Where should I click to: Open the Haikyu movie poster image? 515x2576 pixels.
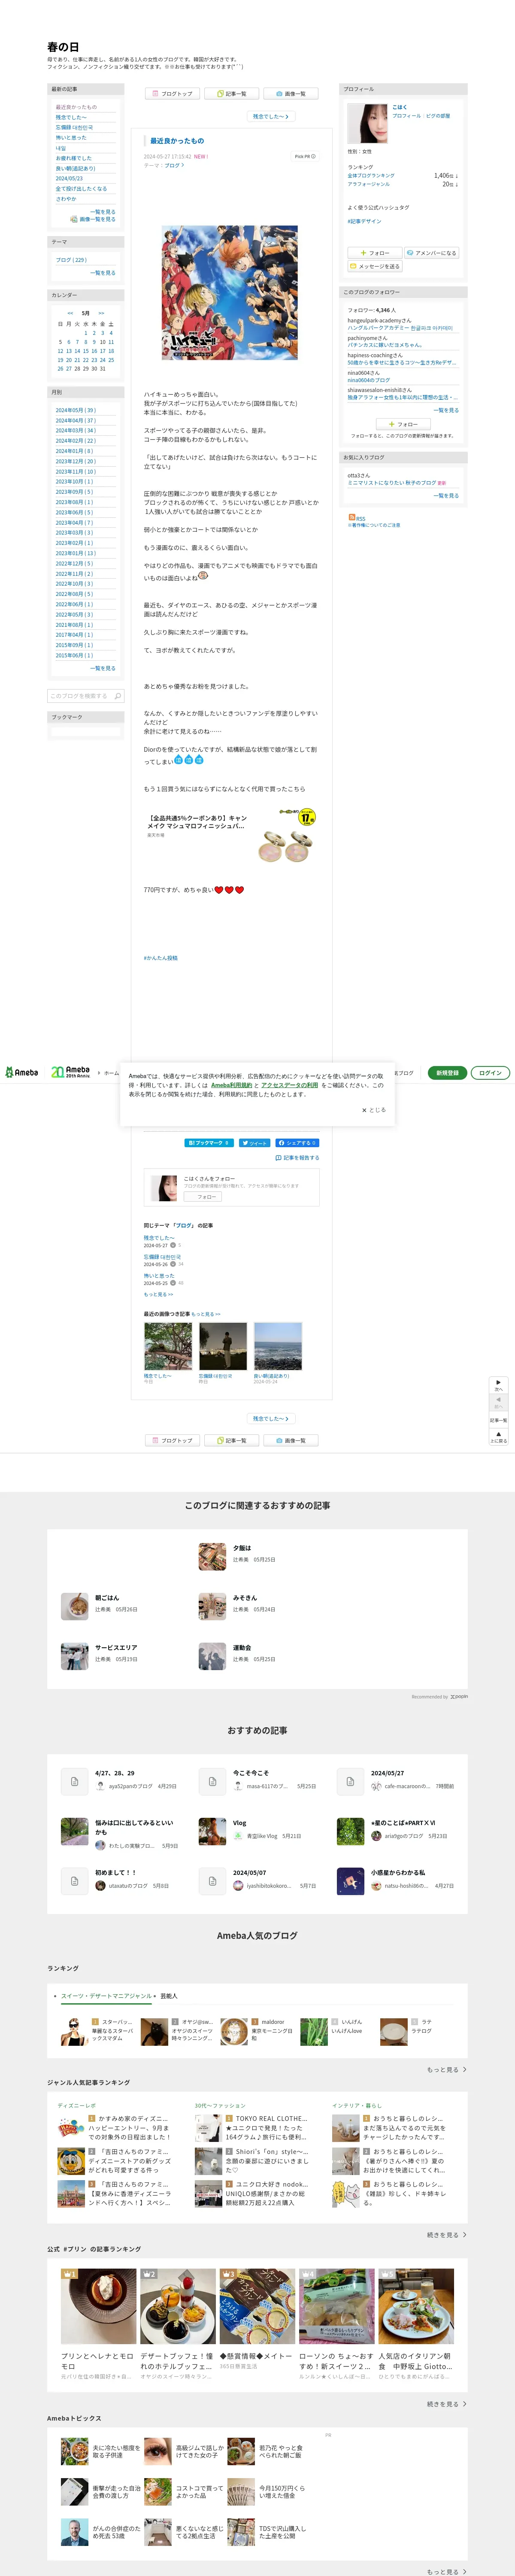(x=229, y=293)
